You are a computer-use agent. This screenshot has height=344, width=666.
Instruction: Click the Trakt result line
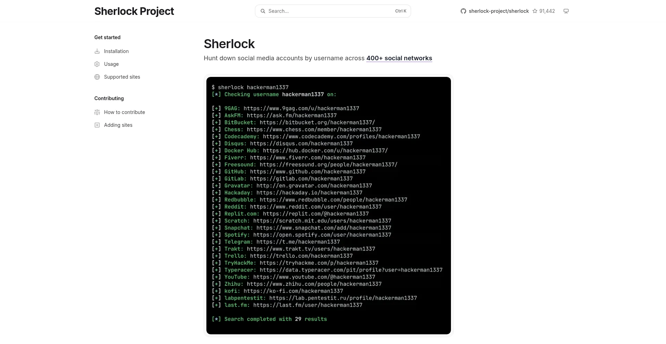tap(293, 249)
